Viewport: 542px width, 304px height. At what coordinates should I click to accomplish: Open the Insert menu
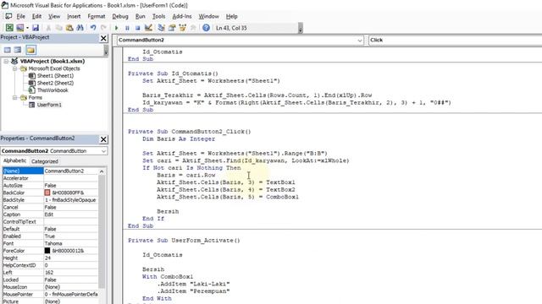[x=74, y=16]
